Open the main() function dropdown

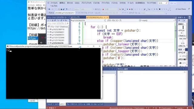tap(157, 20)
